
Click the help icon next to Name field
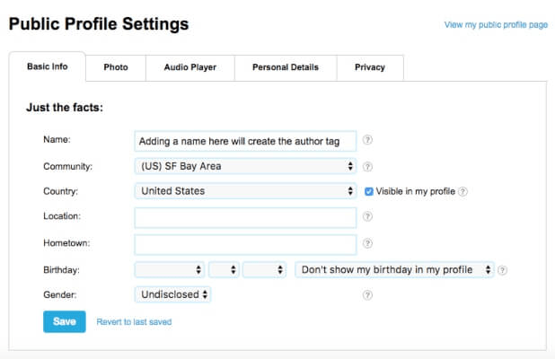click(x=367, y=140)
